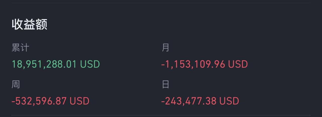The image size is (322, 117).
Task: Click the divider line above 收益额
Action: pos(161,3)
